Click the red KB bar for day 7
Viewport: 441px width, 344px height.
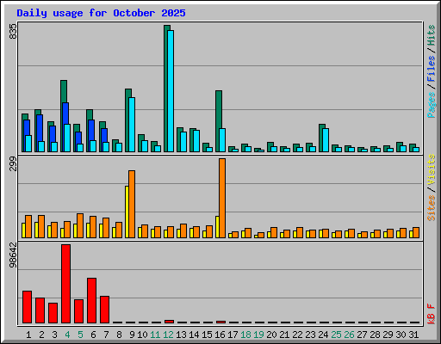click(x=104, y=310)
